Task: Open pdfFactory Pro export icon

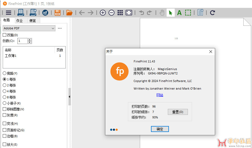Action: pyautogui.click(x=45, y=13)
